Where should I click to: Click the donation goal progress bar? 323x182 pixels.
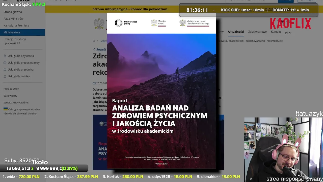(x=44, y=168)
